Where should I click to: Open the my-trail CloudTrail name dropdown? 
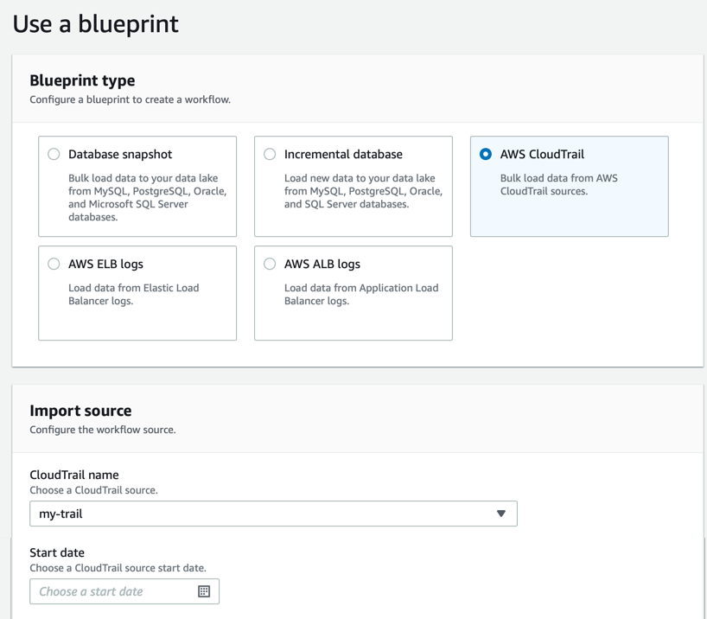(x=272, y=514)
